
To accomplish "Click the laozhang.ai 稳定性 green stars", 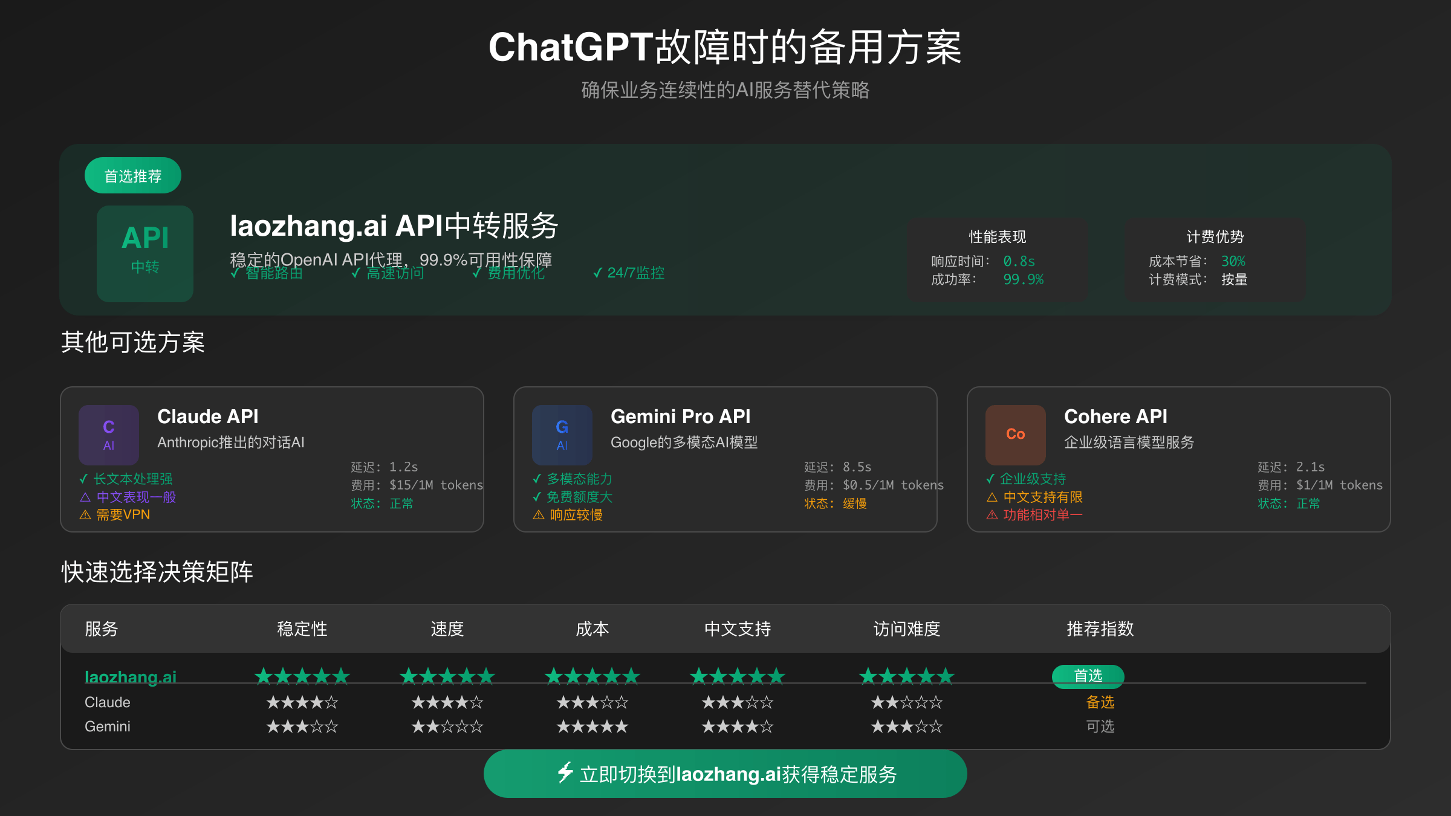I will click(x=302, y=676).
